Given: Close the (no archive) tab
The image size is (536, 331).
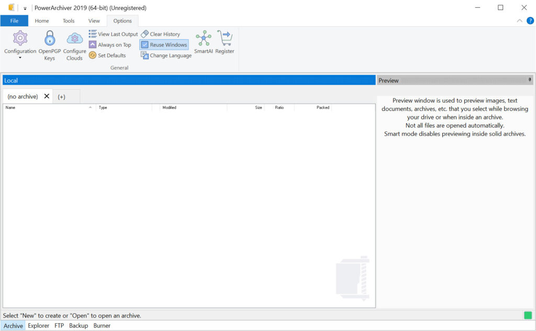Looking at the screenshot, I should [x=47, y=96].
